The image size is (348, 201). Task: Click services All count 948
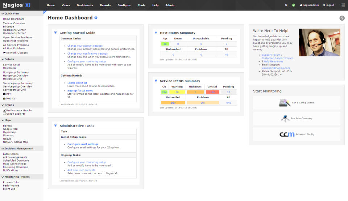(229, 103)
